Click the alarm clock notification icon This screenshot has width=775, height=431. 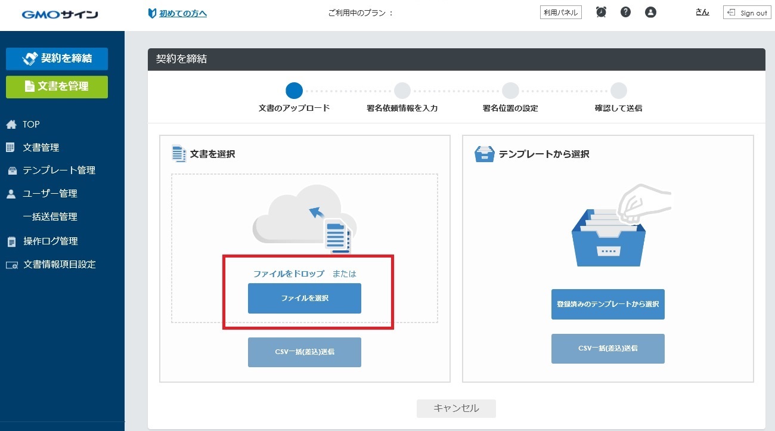point(601,12)
